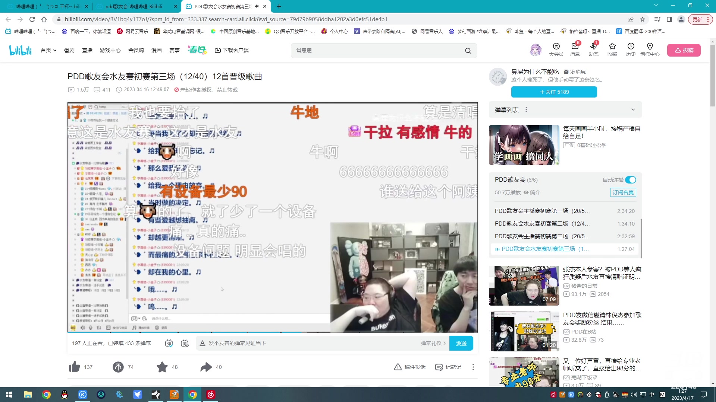Open the 大会员 membership icon
The height and width of the screenshot is (402, 716).
(x=556, y=50)
